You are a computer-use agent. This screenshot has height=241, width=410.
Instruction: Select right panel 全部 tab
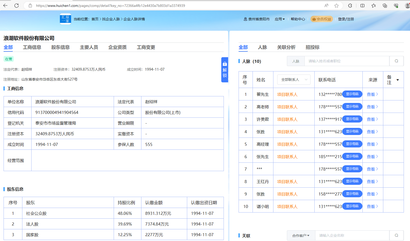tap(243, 47)
